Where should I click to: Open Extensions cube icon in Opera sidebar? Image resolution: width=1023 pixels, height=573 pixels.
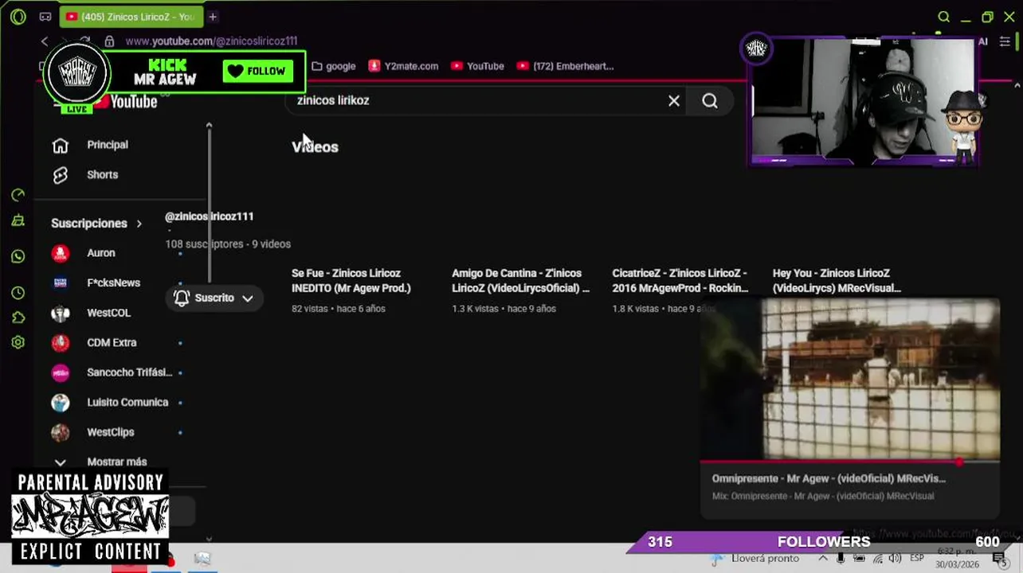click(x=18, y=318)
